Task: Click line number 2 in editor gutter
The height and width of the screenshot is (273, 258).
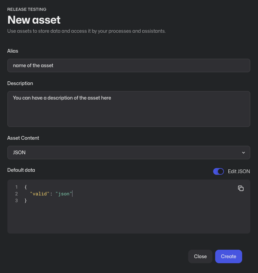Action: coord(17,194)
